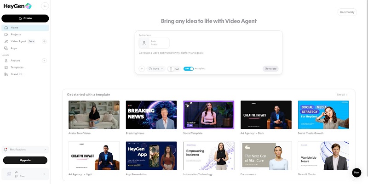Open Breaking News template thumbnail
Viewport: 368px width, 184px height.
point(151,115)
